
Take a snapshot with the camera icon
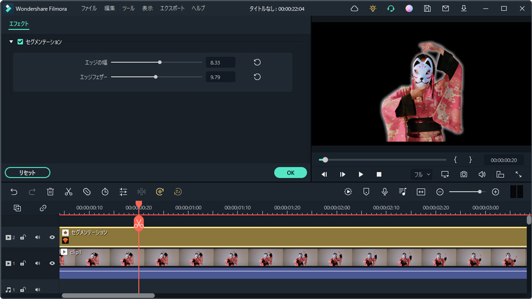coord(464,175)
